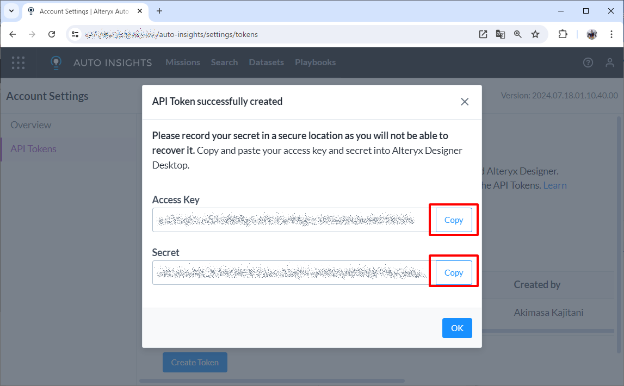Screen dimensions: 624x386
Task: Select Overview in the settings sidebar
Action: pos(31,125)
